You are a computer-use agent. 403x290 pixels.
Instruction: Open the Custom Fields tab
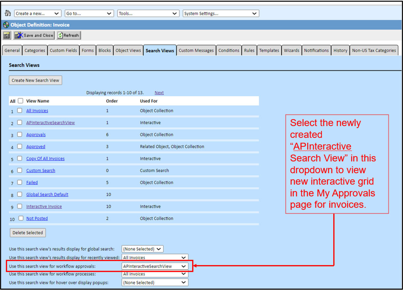pyautogui.click(x=63, y=50)
